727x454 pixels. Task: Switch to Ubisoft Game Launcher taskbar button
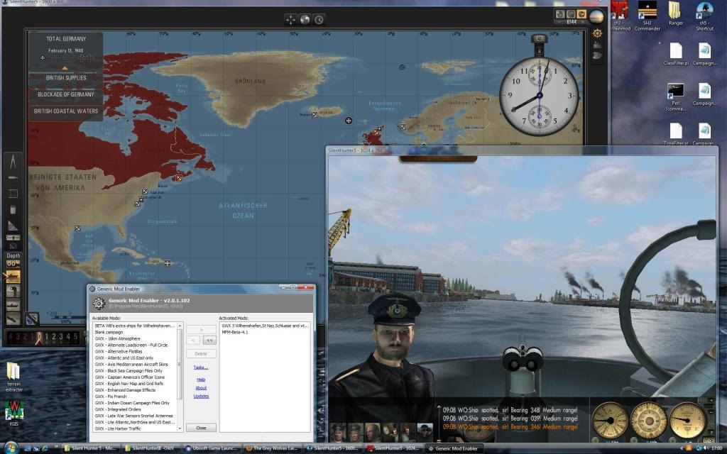pyautogui.click(x=211, y=448)
